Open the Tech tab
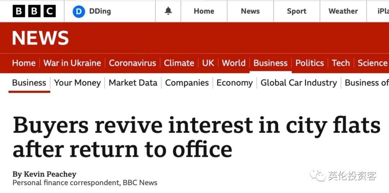The height and width of the screenshot is (193, 389). pyautogui.click(x=341, y=63)
